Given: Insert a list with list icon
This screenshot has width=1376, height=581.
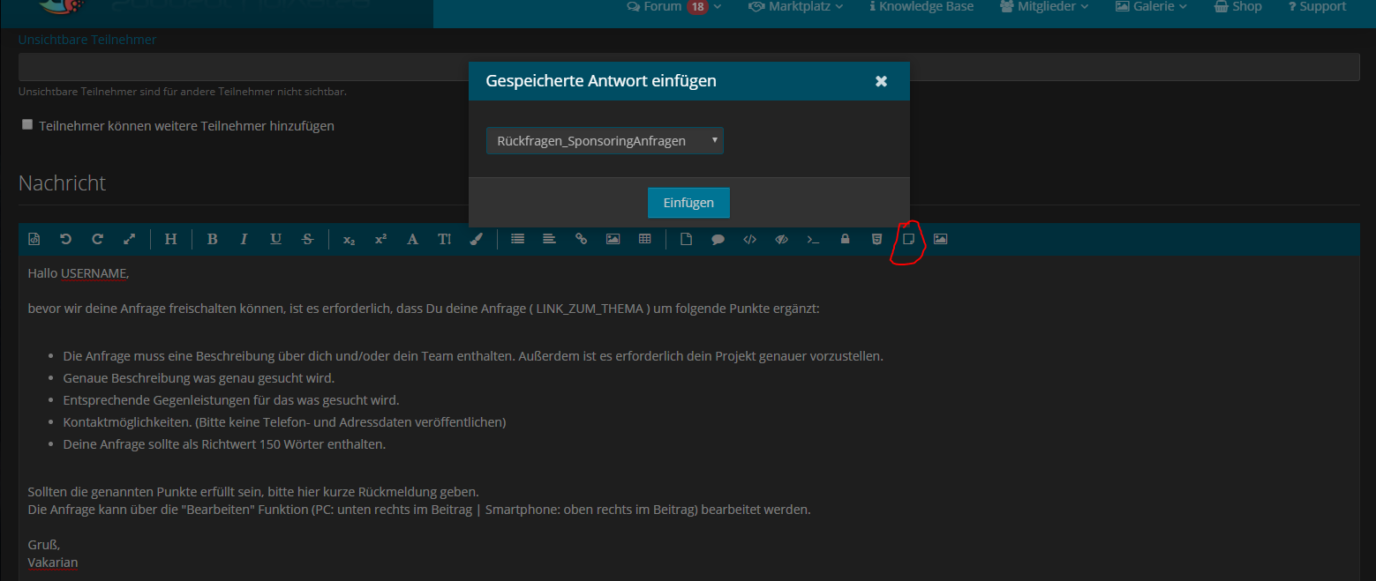Looking at the screenshot, I should (517, 239).
